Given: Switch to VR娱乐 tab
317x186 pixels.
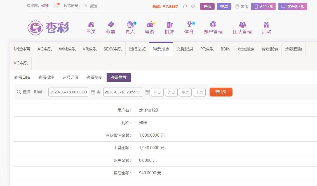Looking at the screenshot, I should point(90,49).
